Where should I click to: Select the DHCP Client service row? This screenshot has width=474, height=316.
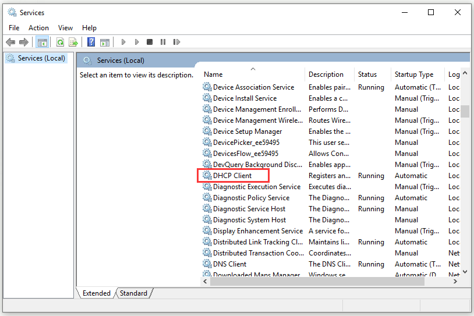pyautogui.click(x=331, y=176)
